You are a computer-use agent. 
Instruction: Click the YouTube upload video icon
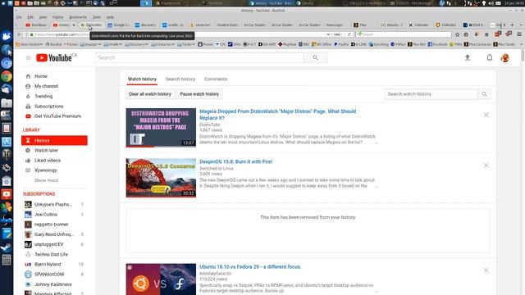tap(468, 57)
